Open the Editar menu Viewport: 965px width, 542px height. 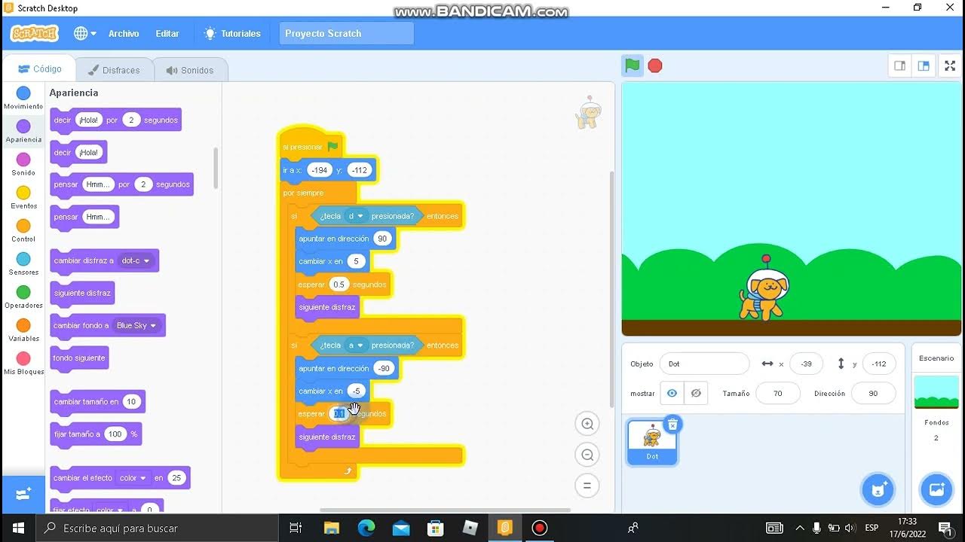click(167, 33)
